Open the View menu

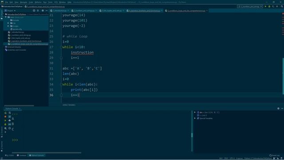pos(16,2)
